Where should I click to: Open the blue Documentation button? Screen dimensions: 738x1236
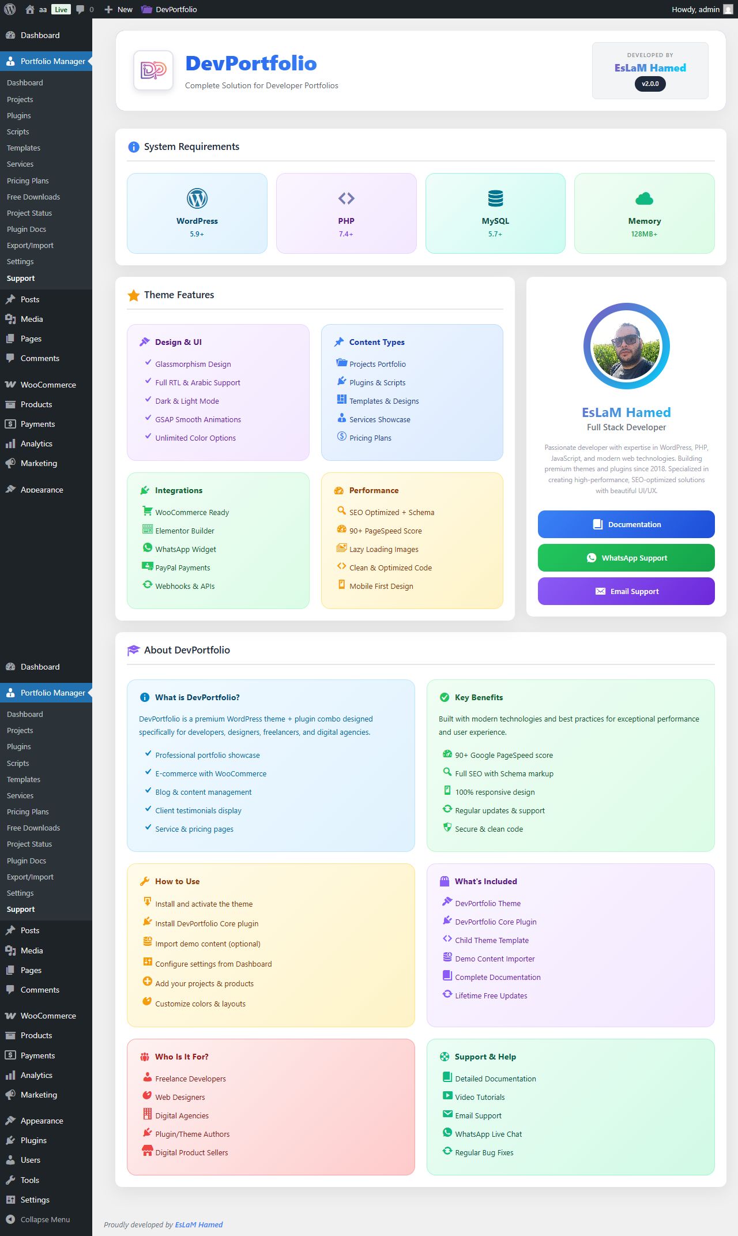pos(626,524)
